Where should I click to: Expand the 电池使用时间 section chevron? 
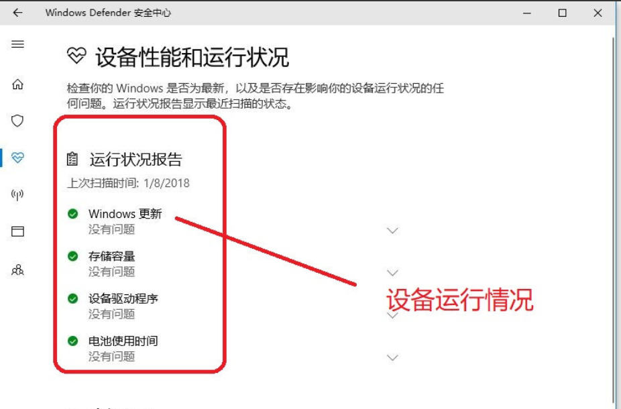[x=392, y=357]
